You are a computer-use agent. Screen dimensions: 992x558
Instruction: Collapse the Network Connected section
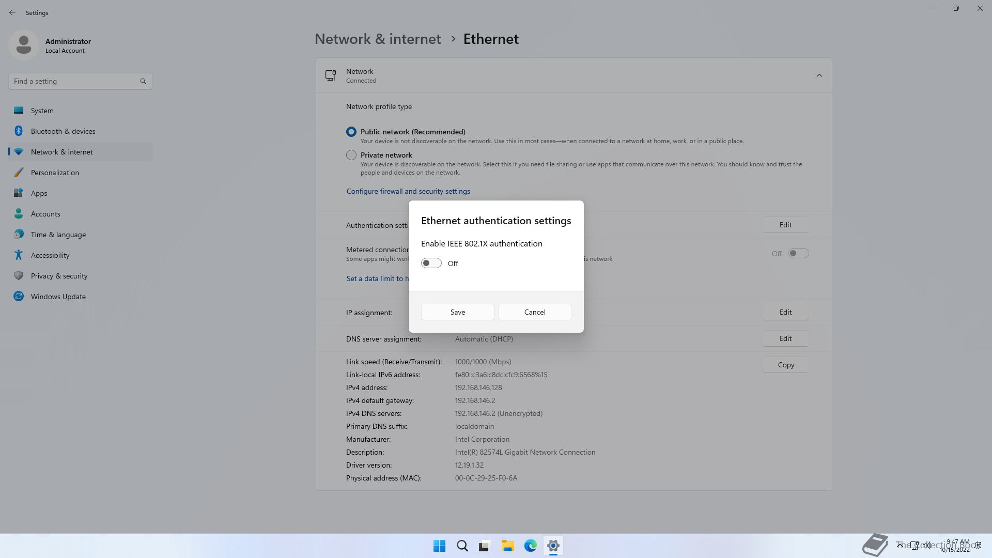click(819, 75)
